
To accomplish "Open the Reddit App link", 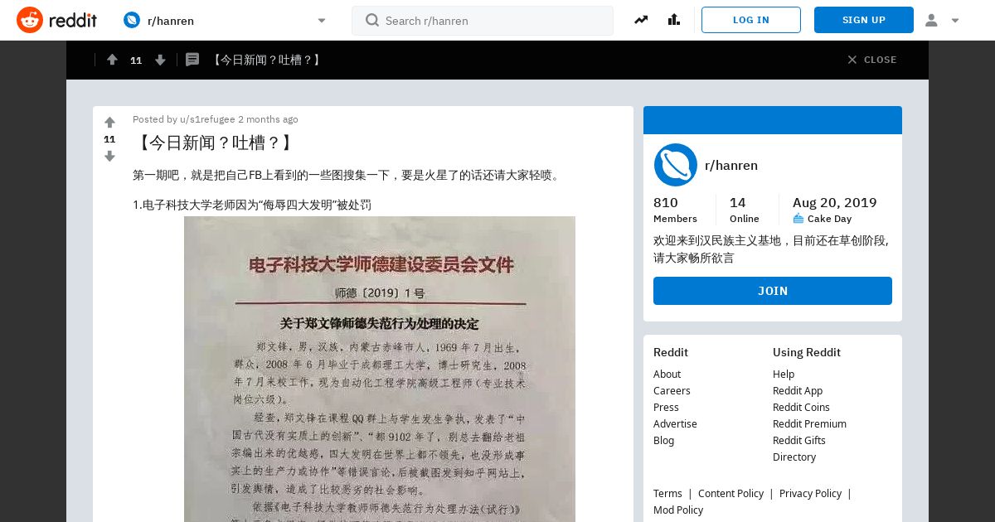I will click(798, 390).
